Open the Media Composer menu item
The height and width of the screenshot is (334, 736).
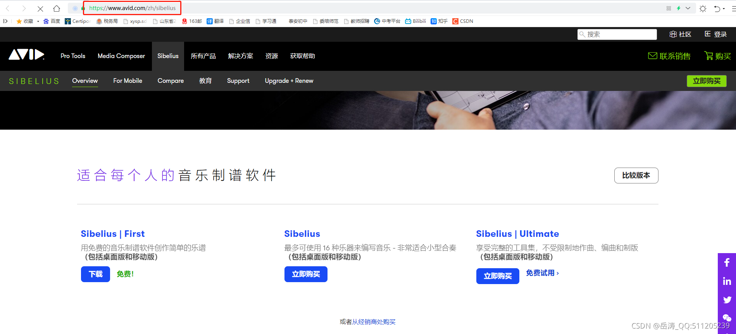[121, 56]
